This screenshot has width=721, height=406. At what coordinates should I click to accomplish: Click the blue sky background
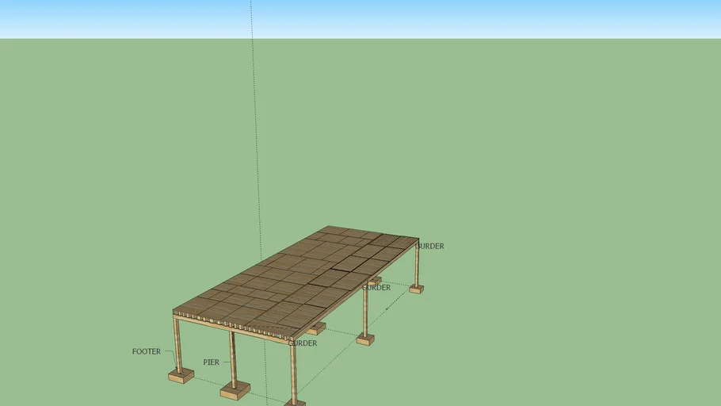point(475,17)
